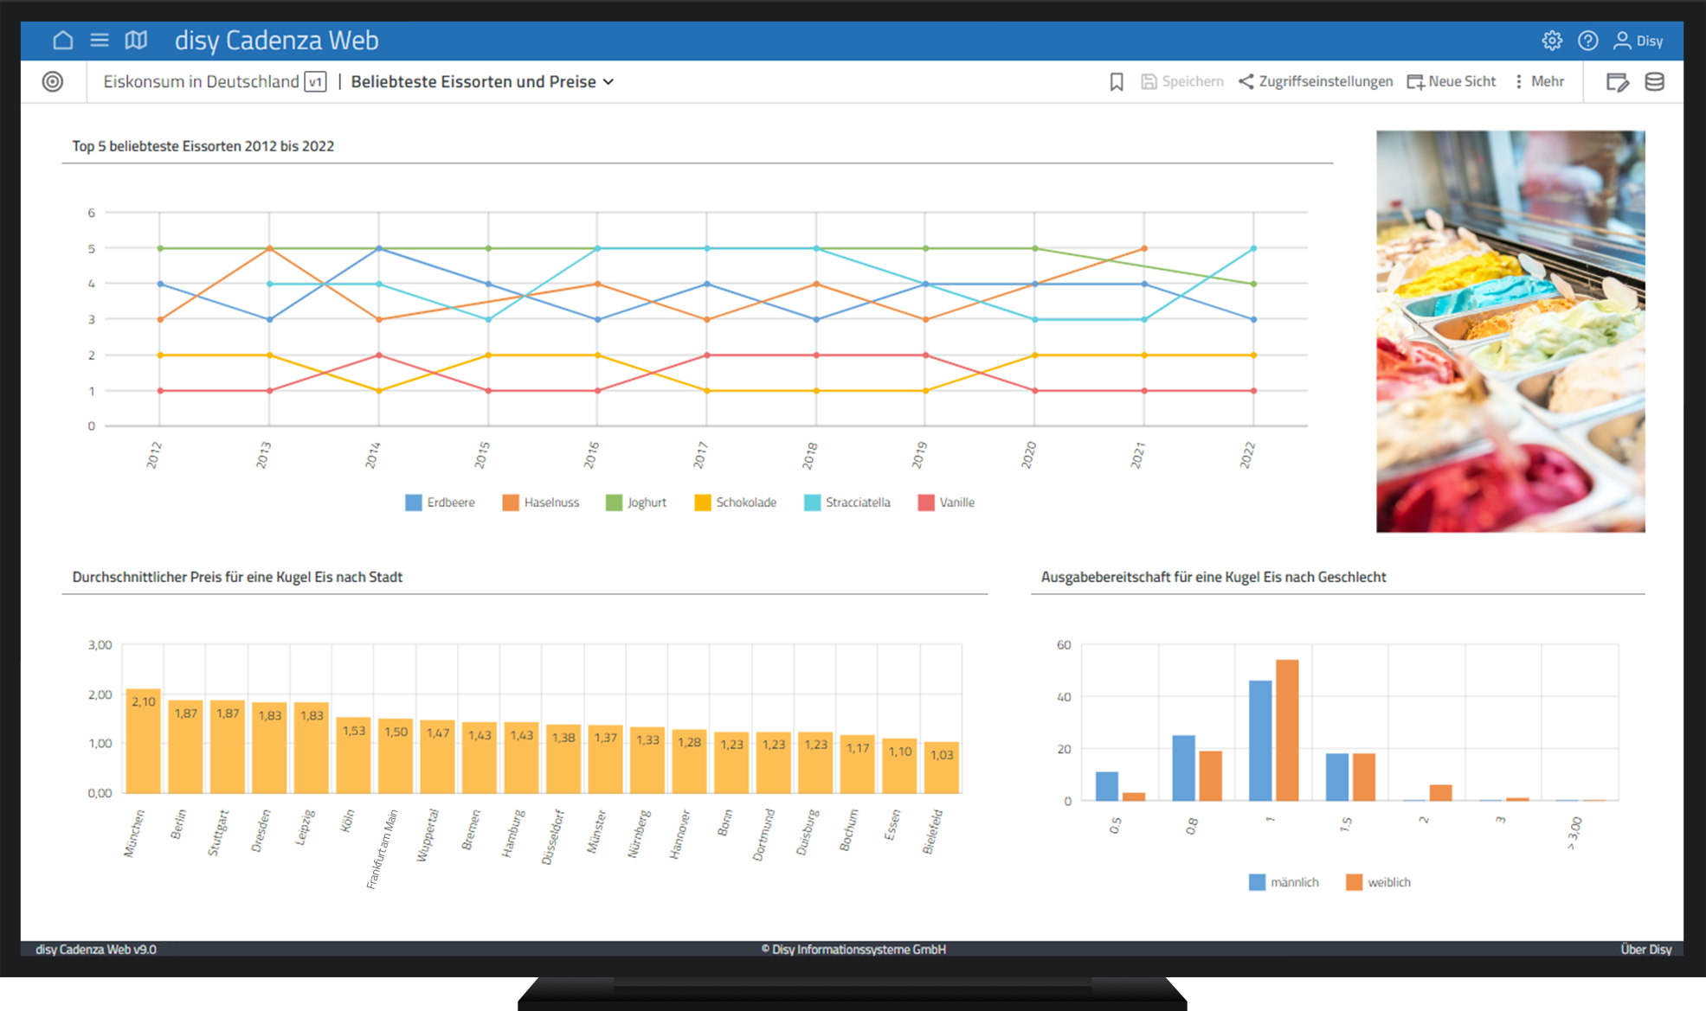The width and height of the screenshot is (1706, 1011).
Task: Click the target icon left of workbook title
Action: [53, 81]
